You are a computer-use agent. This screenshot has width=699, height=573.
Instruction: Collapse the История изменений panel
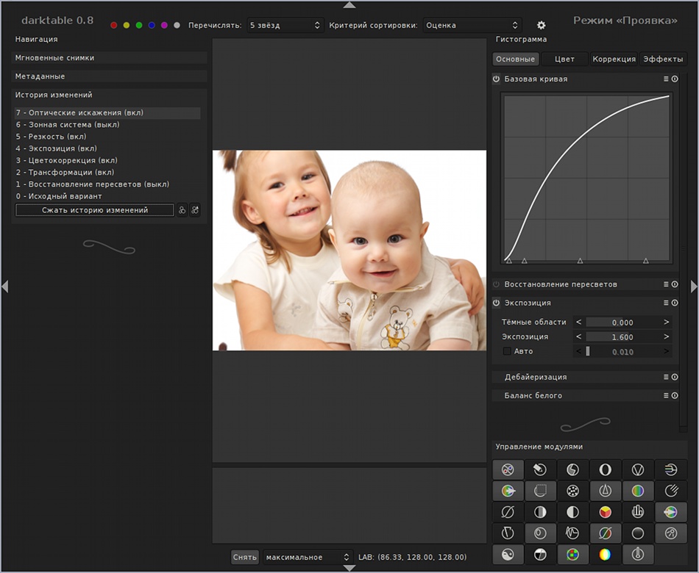tap(109, 95)
